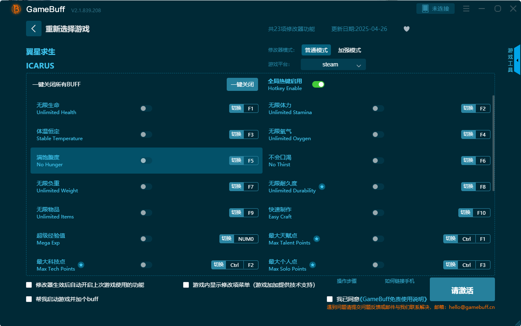Image resolution: width=521 pixels, height=326 pixels.
Task: Collapse the 游戏工具 panel with its arrow
Action: (517, 60)
